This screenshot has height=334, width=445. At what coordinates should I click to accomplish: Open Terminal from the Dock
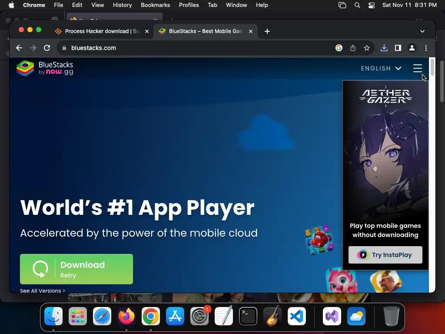248,316
